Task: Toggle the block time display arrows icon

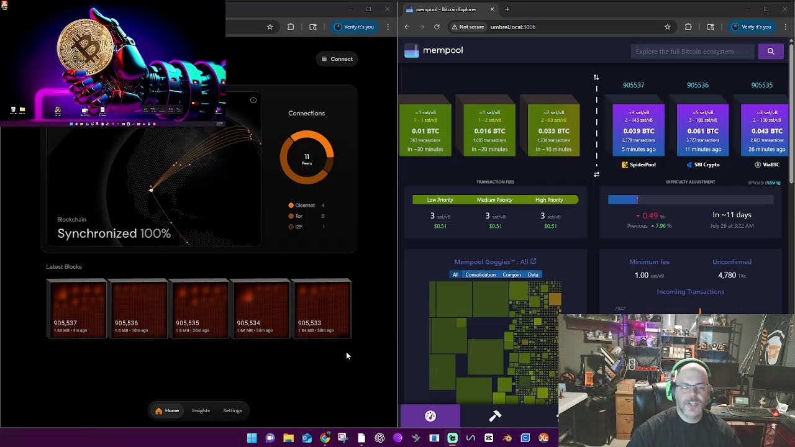Action: coord(596,77)
